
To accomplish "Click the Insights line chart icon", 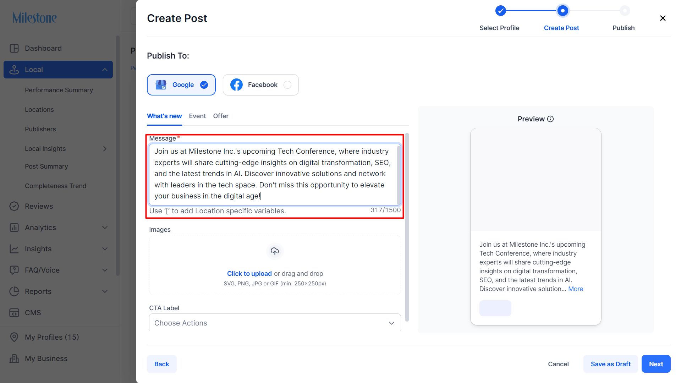I will click(x=14, y=249).
